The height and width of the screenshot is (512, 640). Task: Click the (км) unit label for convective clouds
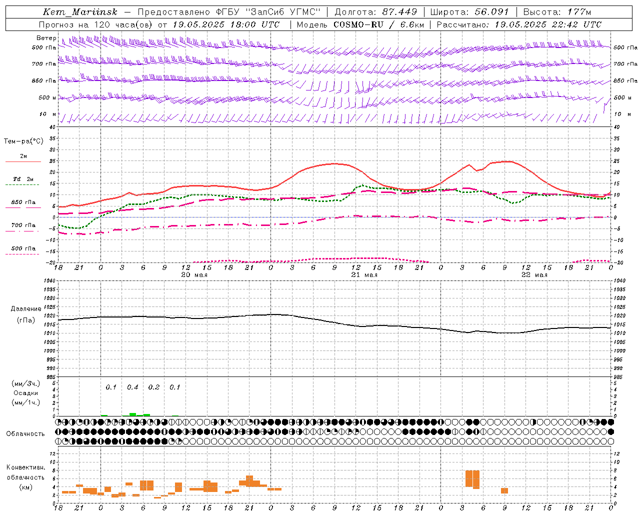click(x=26, y=487)
